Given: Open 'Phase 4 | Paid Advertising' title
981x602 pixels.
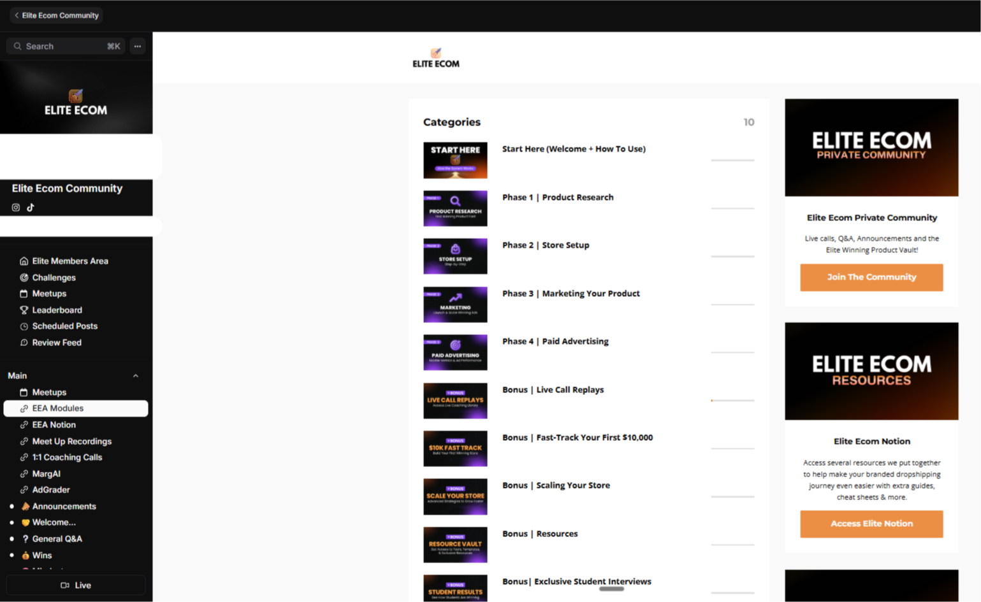Looking at the screenshot, I should click(x=555, y=341).
